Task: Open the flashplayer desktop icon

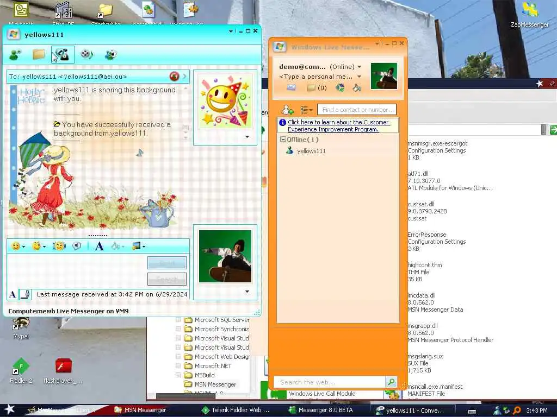Action: click(x=63, y=371)
